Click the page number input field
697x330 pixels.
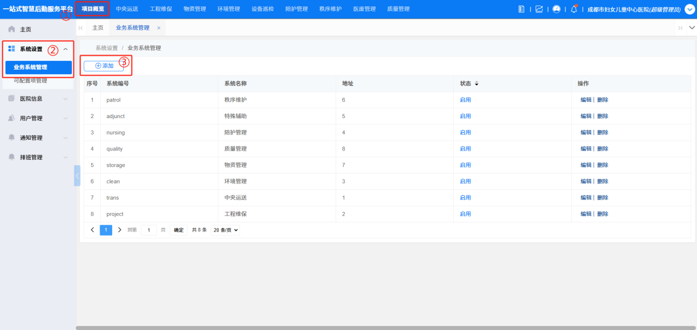pyautogui.click(x=149, y=230)
